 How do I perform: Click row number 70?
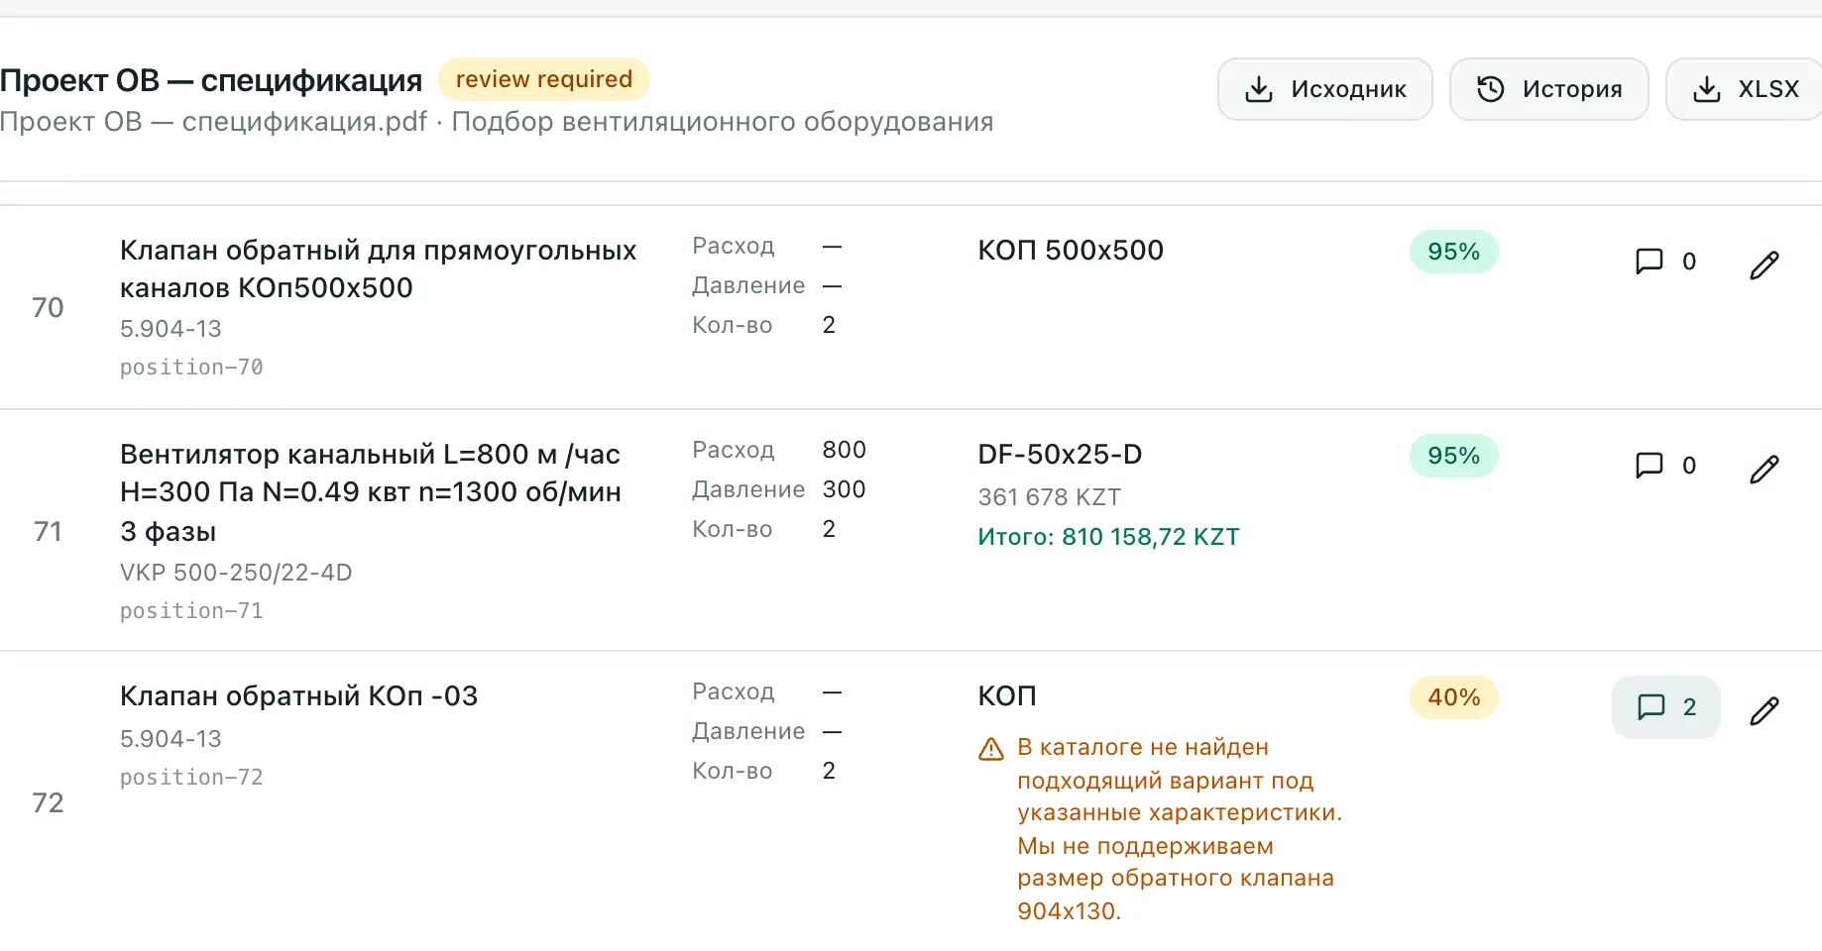48,307
